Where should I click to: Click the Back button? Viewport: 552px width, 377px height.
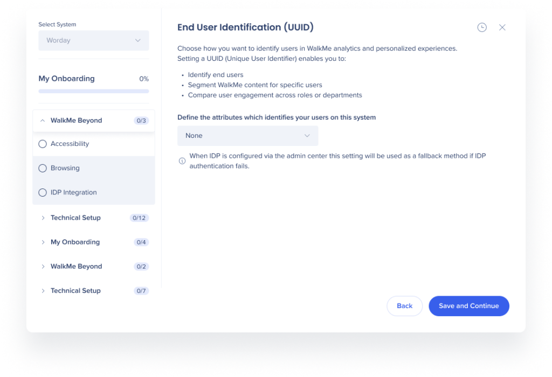(404, 305)
